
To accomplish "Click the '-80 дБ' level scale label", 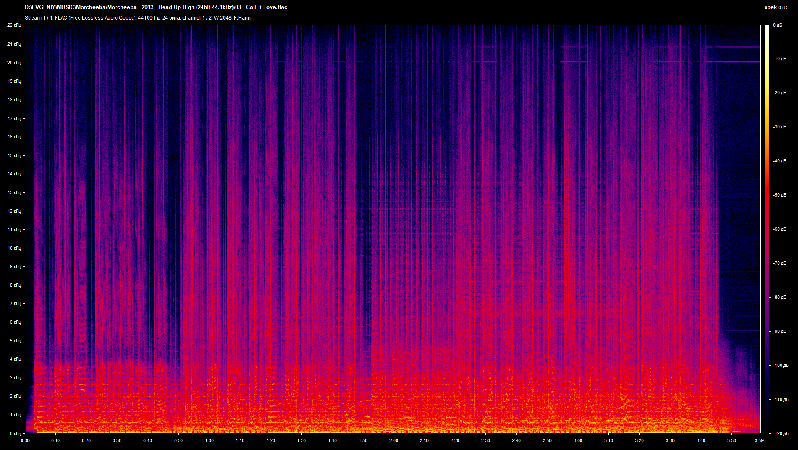I will 780,298.
